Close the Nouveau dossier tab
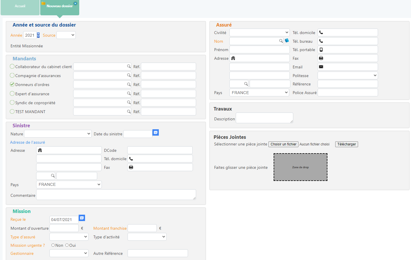 [x=75, y=3]
